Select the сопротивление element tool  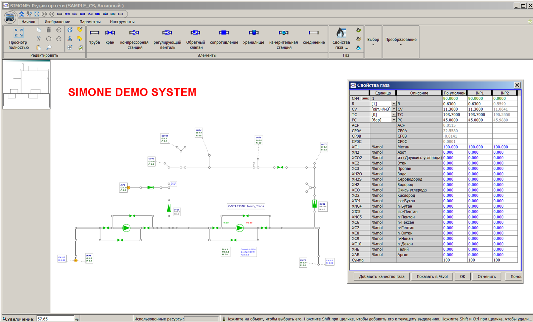224,37
